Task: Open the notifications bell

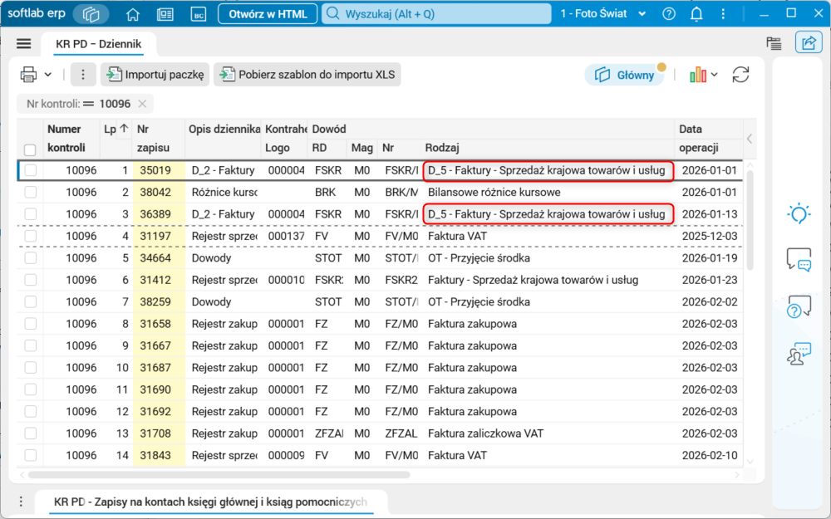Action: coord(696,14)
